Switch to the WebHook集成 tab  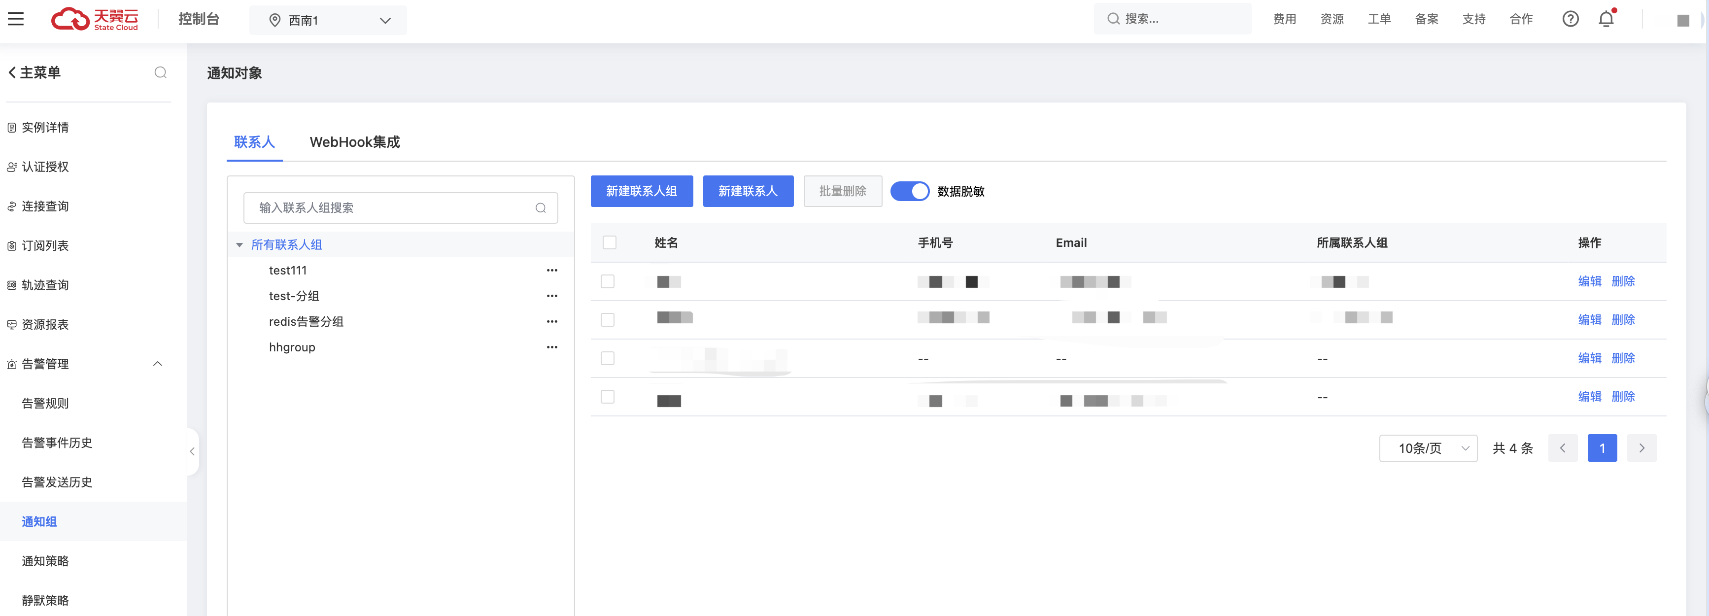pyautogui.click(x=354, y=142)
